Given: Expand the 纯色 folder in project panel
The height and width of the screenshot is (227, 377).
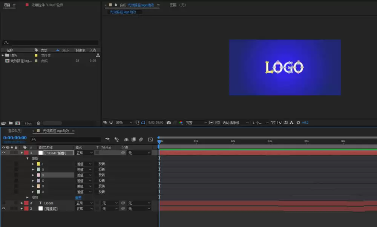Looking at the screenshot, I should (3, 55).
